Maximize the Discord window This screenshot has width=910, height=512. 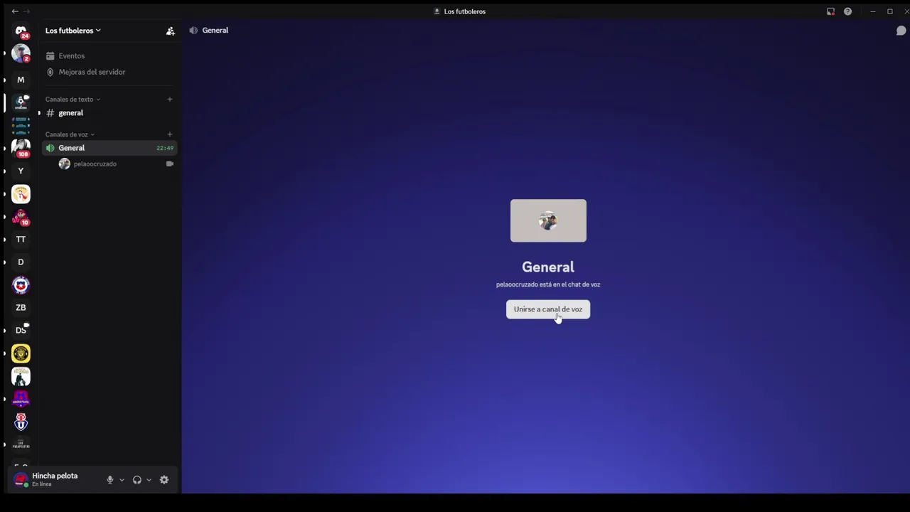tap(889, 11)
